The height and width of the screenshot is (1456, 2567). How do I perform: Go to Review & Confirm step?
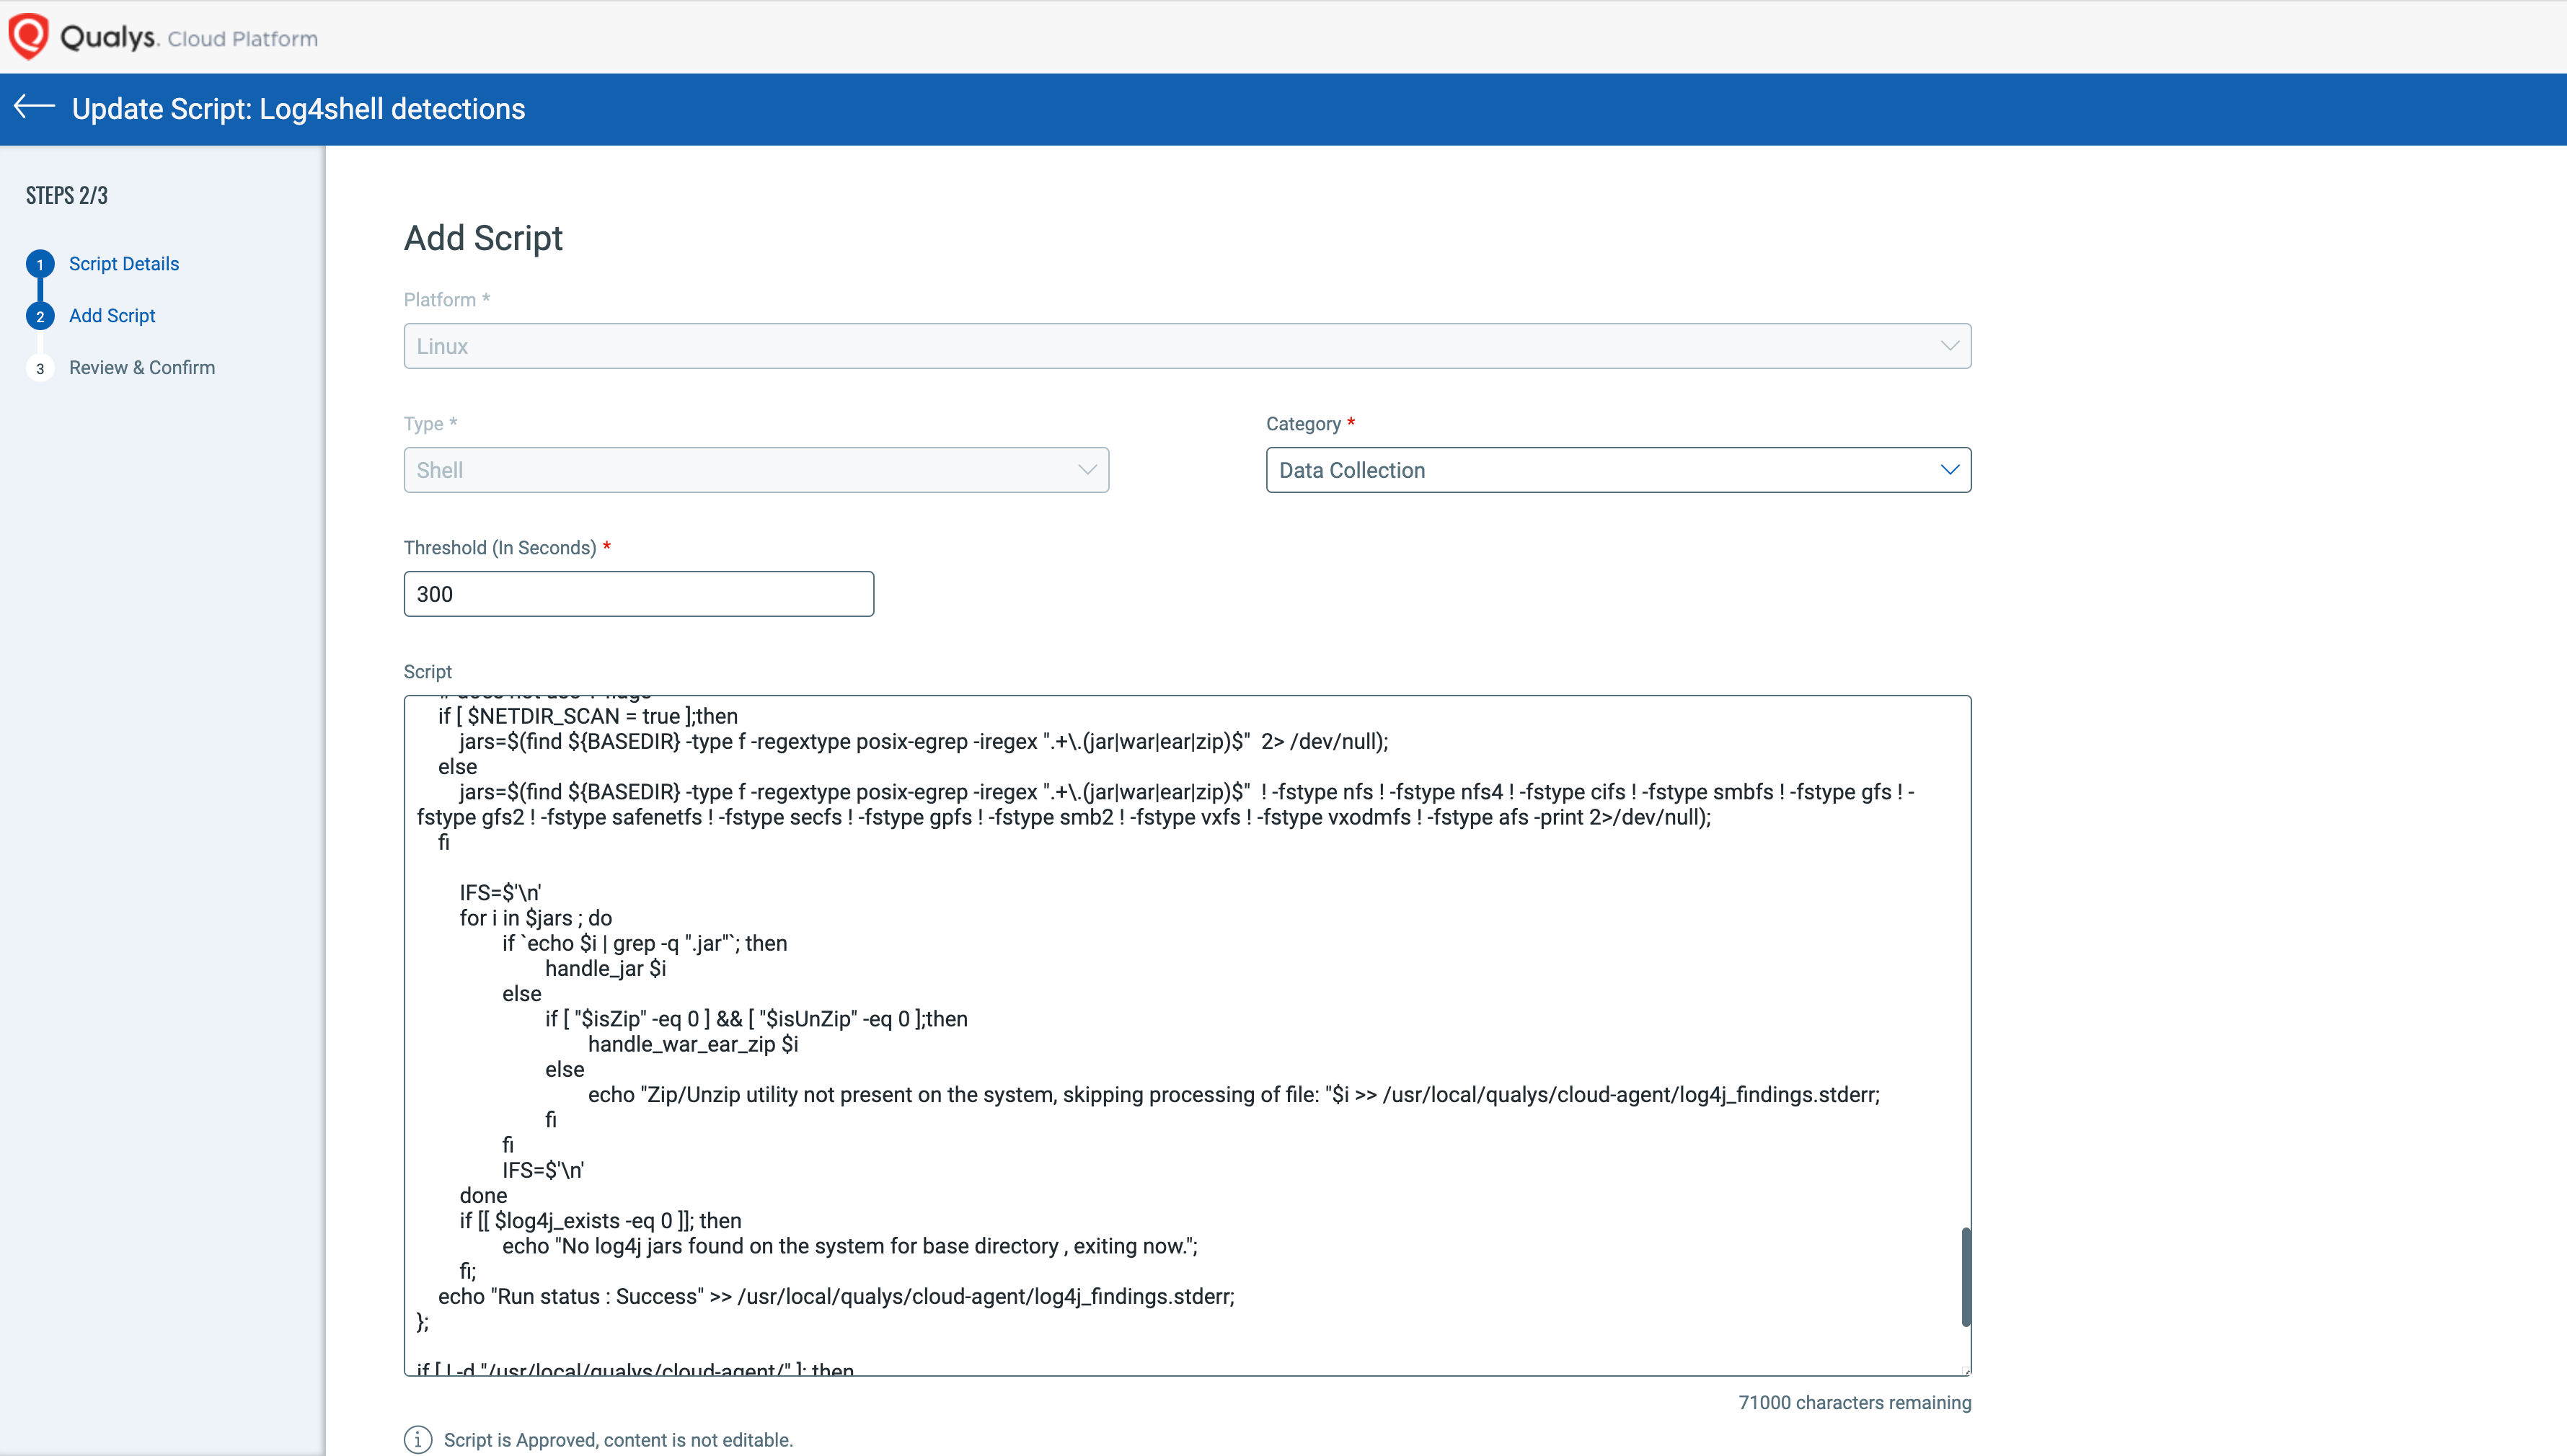point(142,368)
